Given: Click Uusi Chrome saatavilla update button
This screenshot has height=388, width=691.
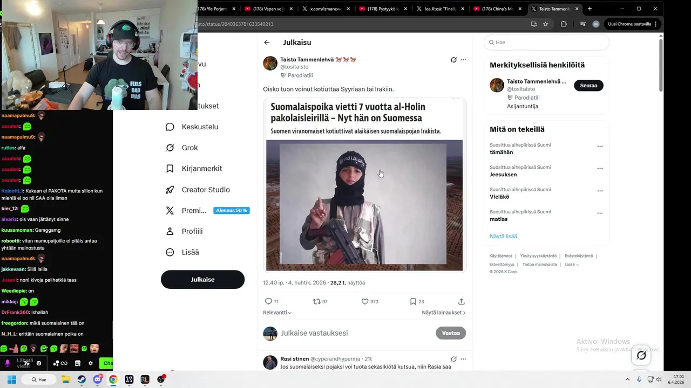Looking at the screenshot, I should [x=633, y=24].
